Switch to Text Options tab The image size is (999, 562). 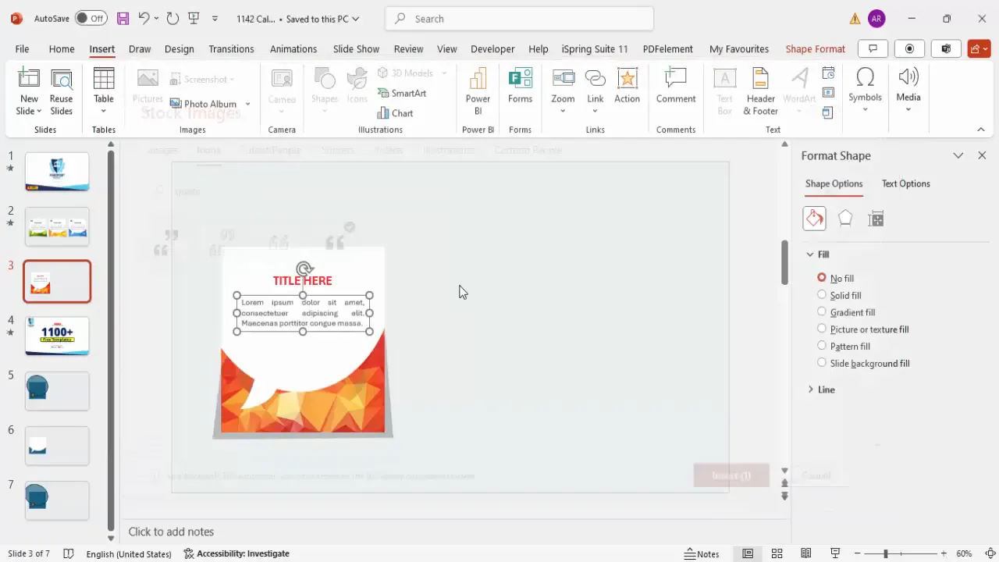pos(905,183)
